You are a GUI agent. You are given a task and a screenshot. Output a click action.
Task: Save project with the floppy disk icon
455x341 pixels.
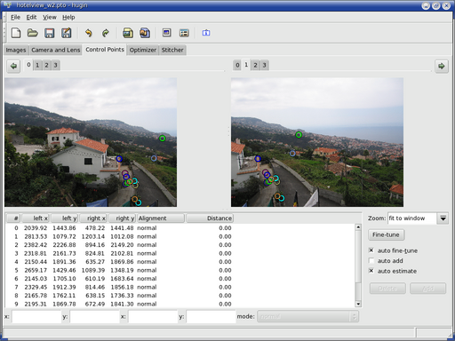[x=50, y=33]
